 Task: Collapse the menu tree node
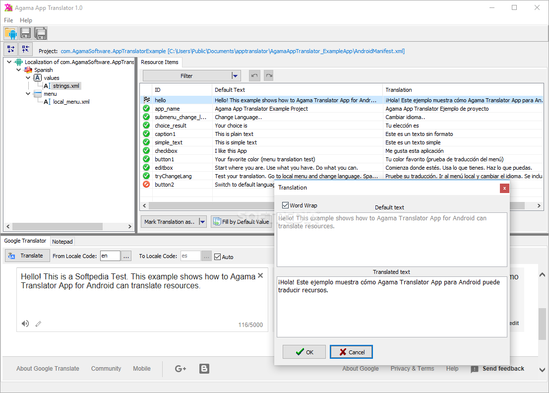28,94
